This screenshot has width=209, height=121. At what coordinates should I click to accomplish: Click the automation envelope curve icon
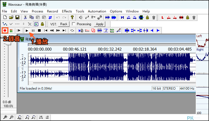coord(5,24)
